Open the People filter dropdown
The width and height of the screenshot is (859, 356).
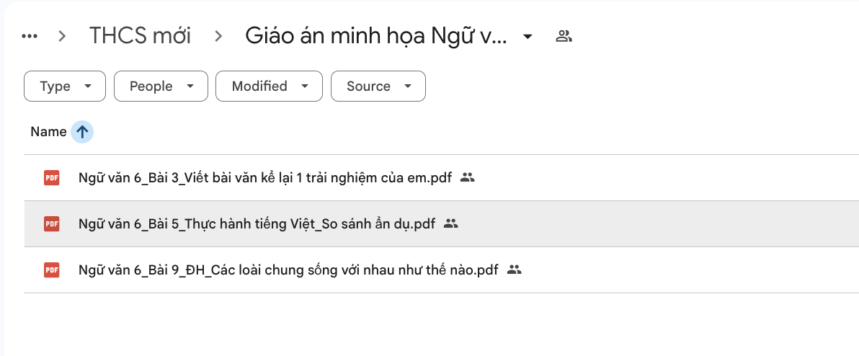tap(161, 86)
